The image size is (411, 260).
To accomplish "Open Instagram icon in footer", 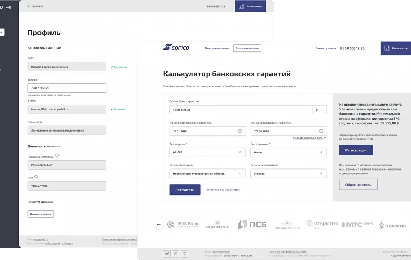I will (185, 253).
